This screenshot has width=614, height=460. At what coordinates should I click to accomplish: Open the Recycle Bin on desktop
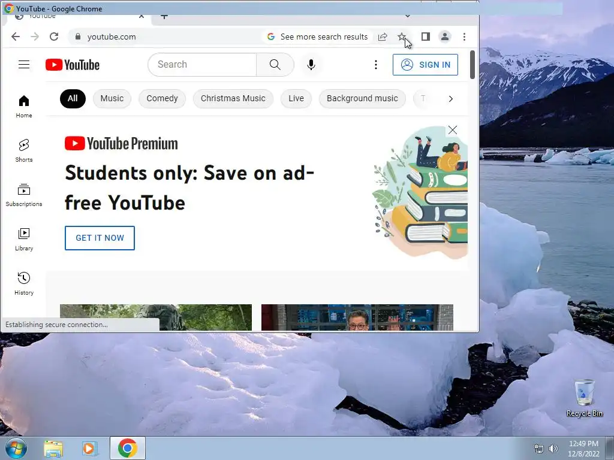[x=585, y=398]
